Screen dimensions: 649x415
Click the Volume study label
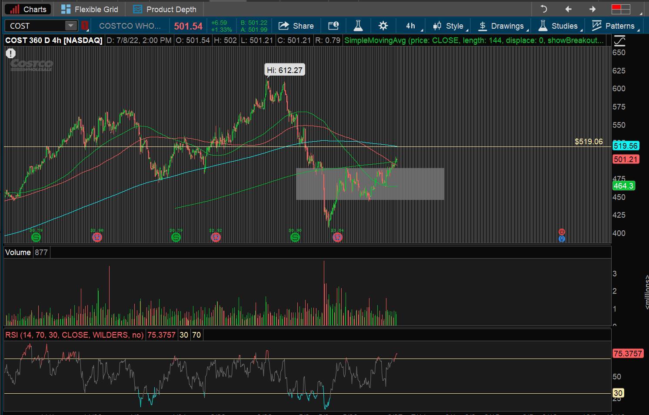(x=18, y=252)
